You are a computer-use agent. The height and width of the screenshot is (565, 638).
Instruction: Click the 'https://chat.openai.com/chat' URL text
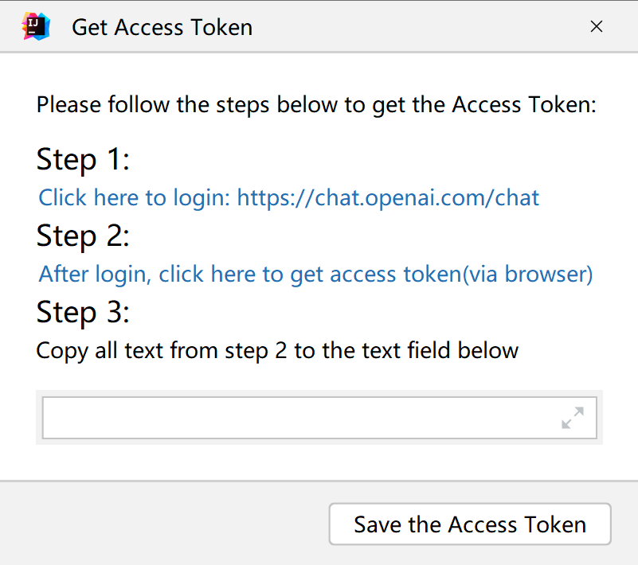click(x=388, y=197)
